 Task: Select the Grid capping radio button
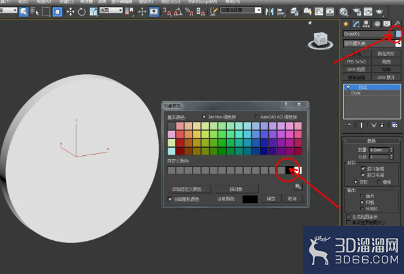coord(379,182)
